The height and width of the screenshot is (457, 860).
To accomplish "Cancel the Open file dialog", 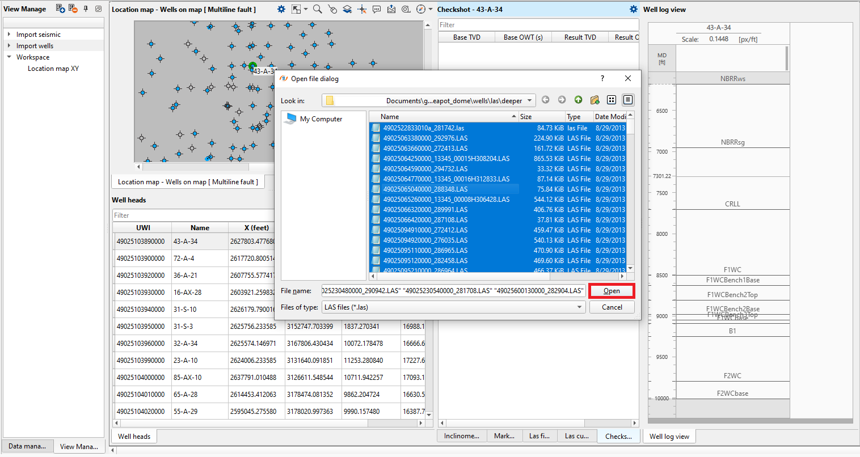I will [612, 307].
